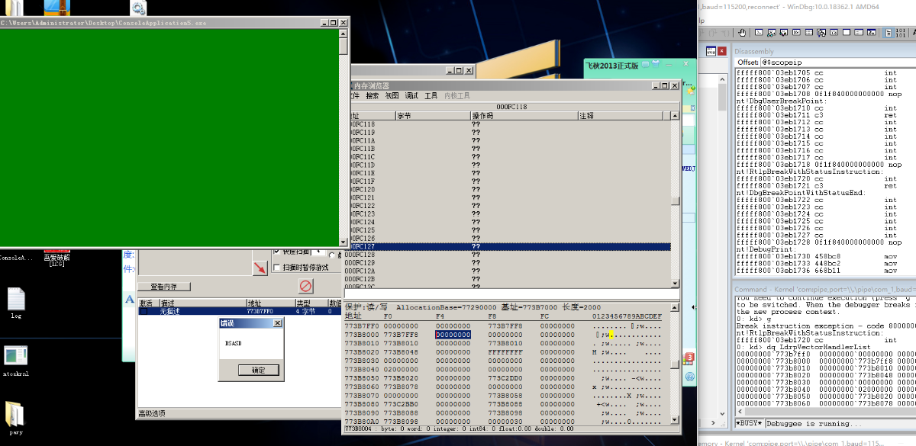916x446 pixels.
Task: Open the log file on desktop
Action: (16, 299)
